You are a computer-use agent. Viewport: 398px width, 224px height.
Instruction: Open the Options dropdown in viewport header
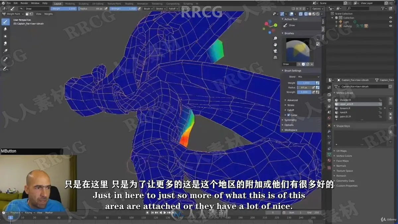[317, 9]
